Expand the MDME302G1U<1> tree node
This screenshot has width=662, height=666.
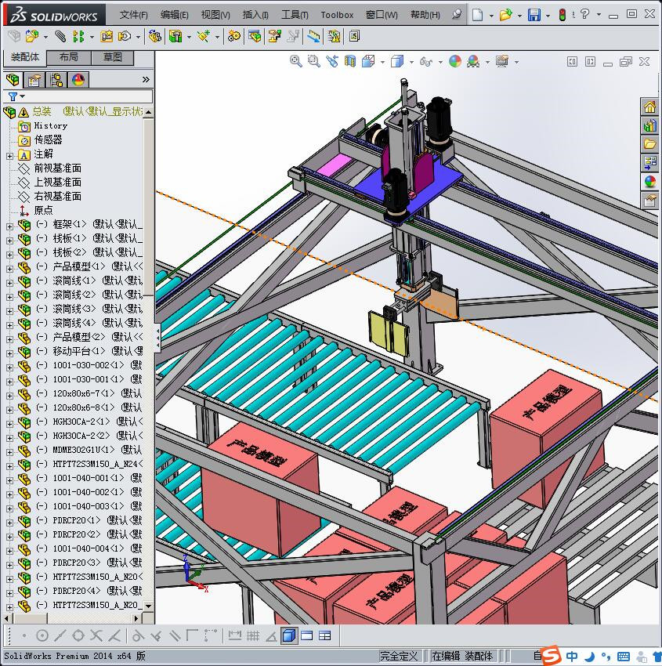9,452
